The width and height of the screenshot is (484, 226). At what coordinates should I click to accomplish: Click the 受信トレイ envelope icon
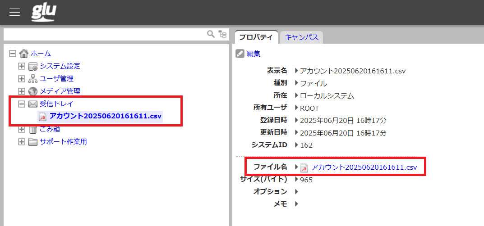[33, 104]
